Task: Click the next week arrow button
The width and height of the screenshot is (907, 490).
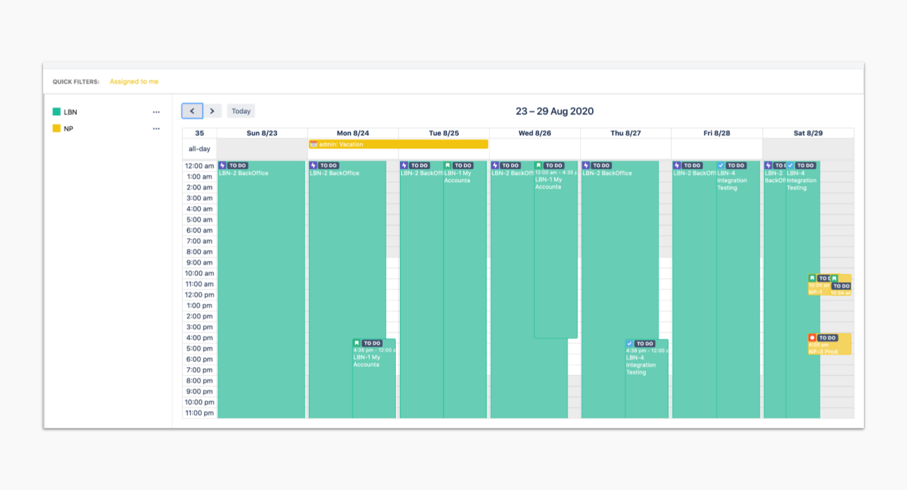Action: (x=212, y=111)
